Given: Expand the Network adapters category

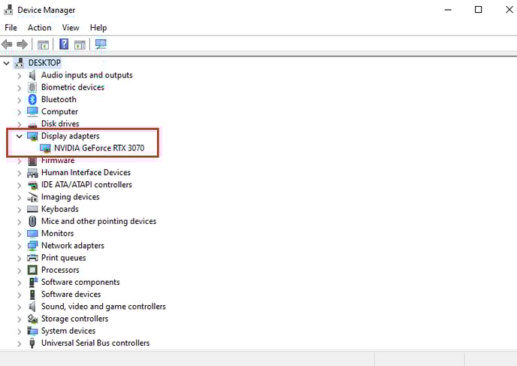Looking at the screenshot, I should [x=20, y=246].
